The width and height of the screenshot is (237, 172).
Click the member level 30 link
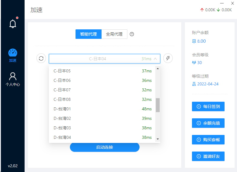[x=197, y=63]
